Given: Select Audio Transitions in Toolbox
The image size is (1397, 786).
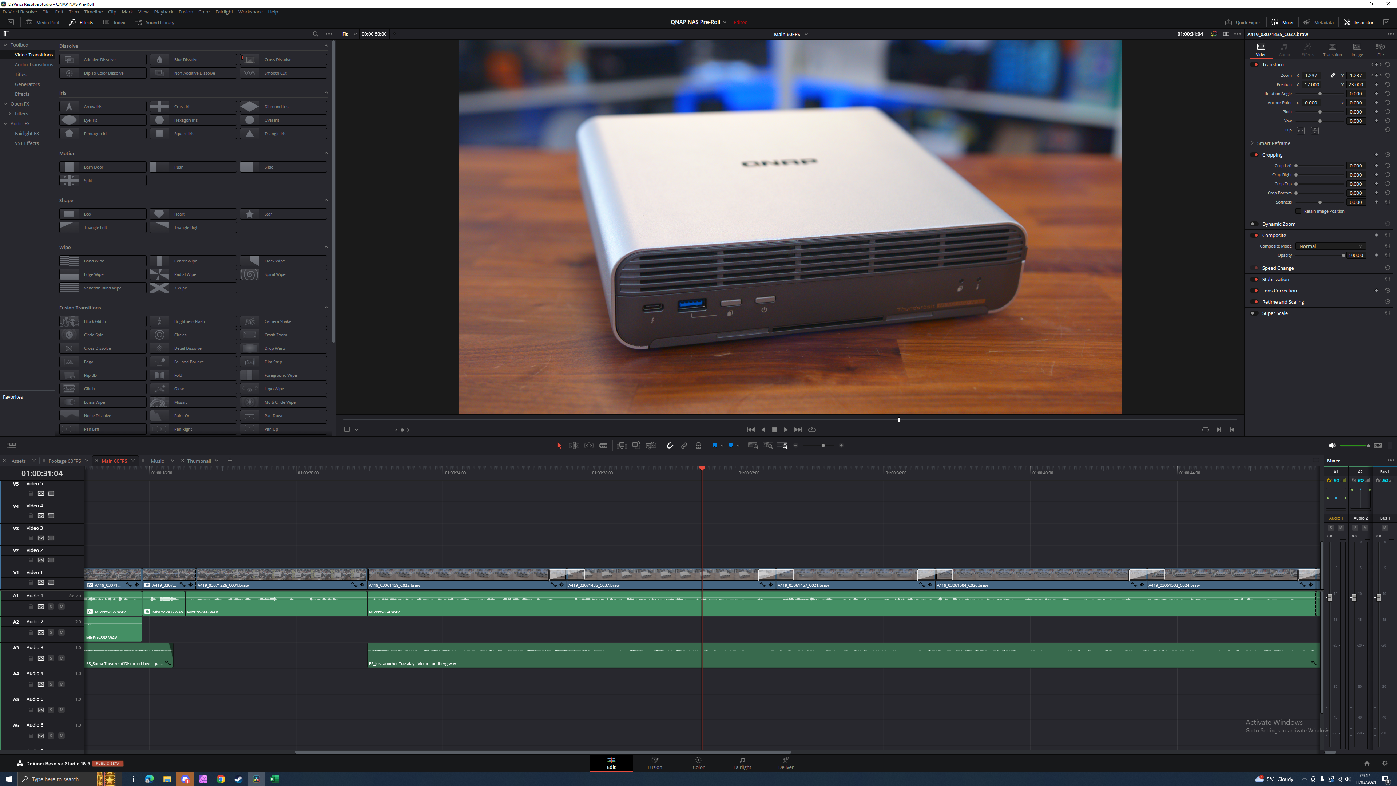Looking at the screenshot, I should pos(33,64).
